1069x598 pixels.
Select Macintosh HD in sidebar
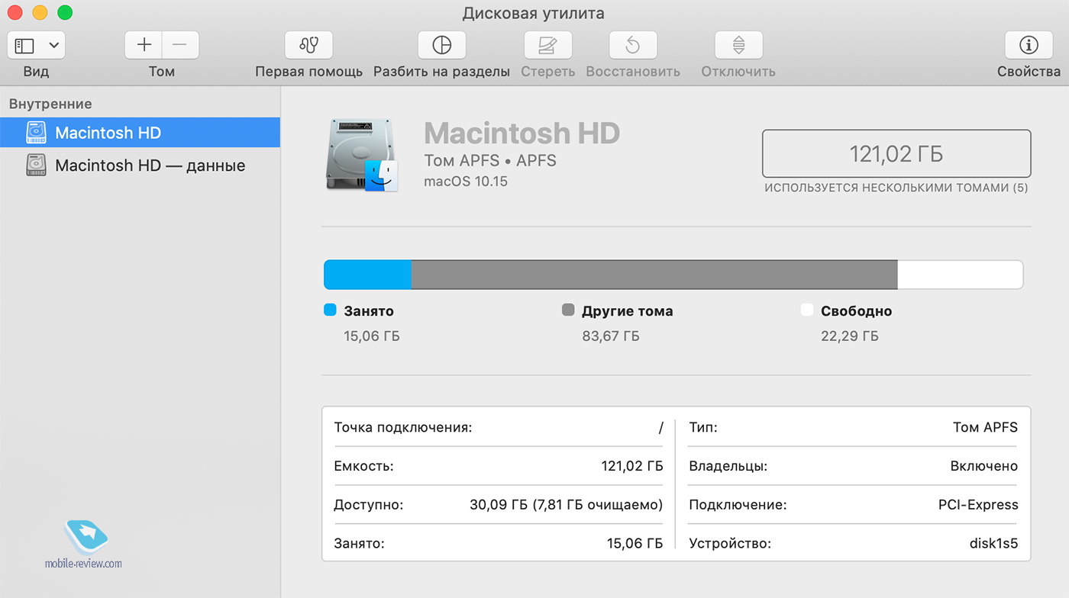click(140, 133)
